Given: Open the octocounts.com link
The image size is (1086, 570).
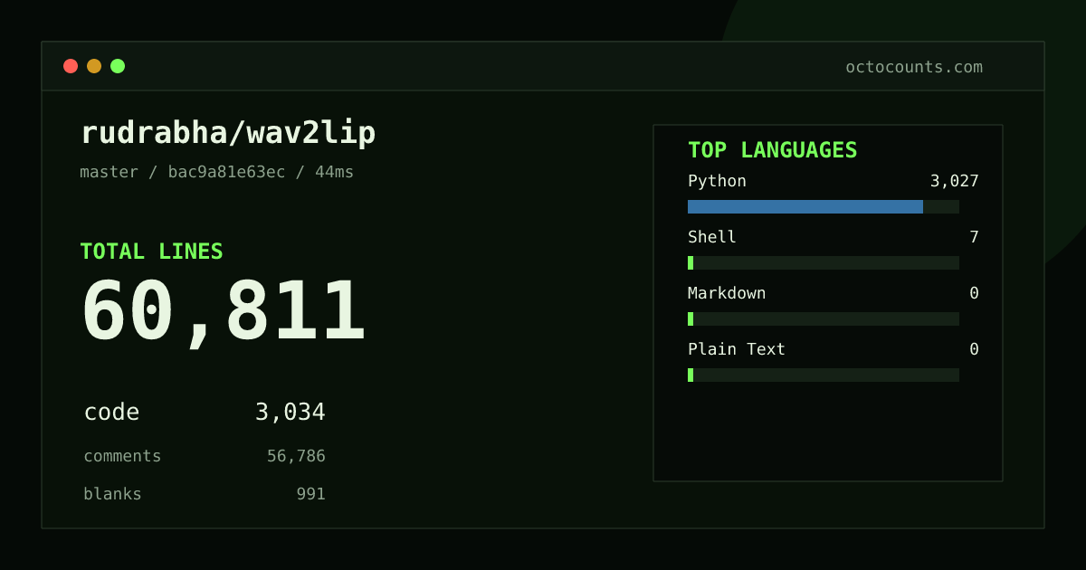Looking at the screenshot, I should coord(914,67).
